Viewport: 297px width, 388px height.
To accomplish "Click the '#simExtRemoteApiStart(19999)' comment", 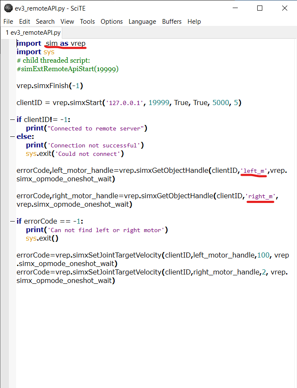I will pos(67,69).
